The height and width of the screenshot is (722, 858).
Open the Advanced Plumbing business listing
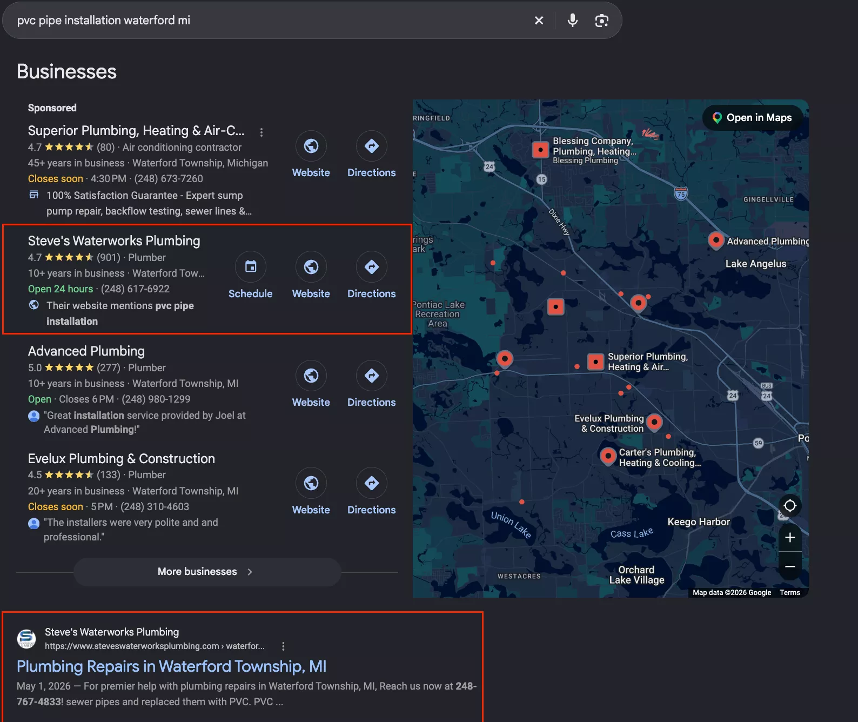(x=86, y=351)
